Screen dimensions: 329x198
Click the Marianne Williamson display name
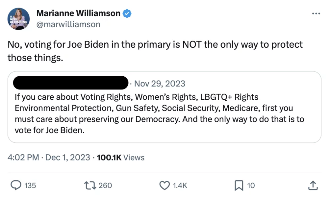coord(78,13)
